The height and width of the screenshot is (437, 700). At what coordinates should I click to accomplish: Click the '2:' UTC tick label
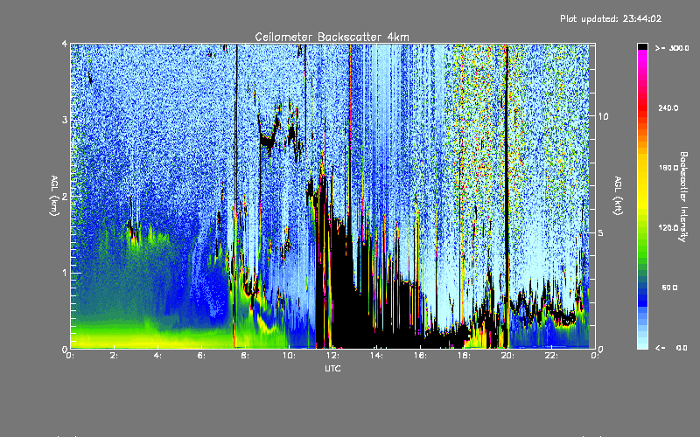click(x=114, y=356)
